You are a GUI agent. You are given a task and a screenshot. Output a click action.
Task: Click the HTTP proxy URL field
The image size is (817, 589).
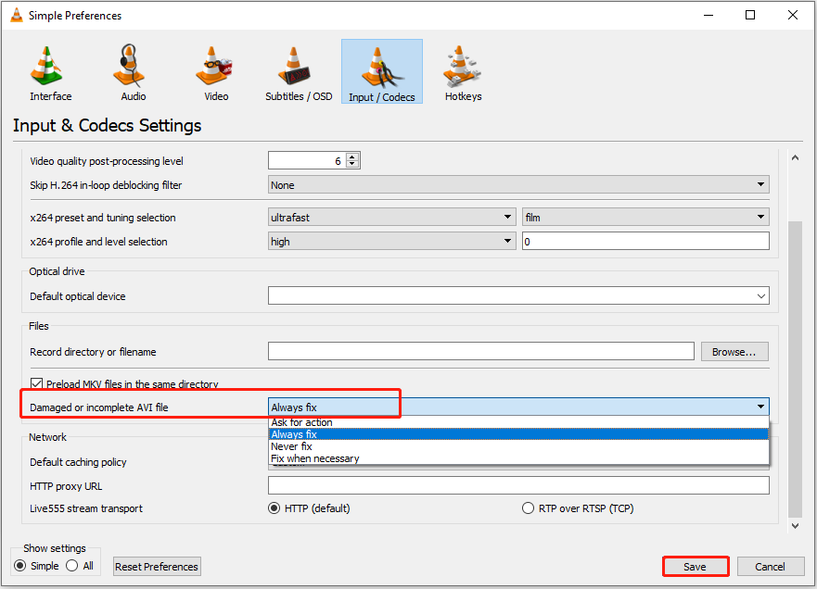(518, 485)
